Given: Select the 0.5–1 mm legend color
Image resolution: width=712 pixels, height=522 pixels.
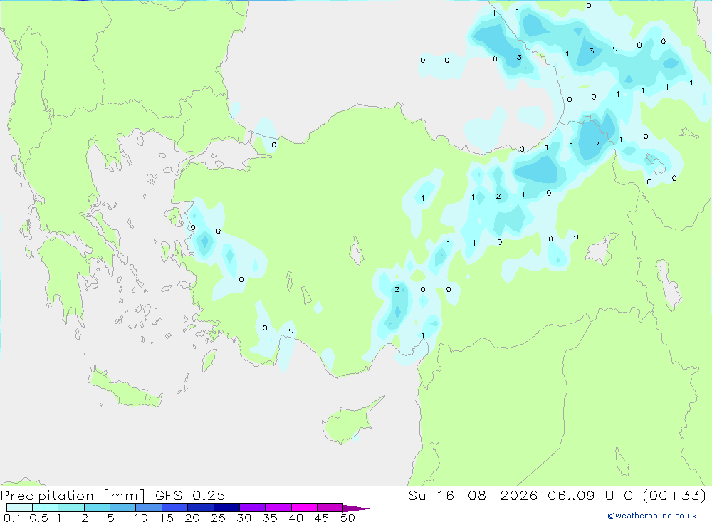Looking at the screenshot, I should (x=46, y=508).
